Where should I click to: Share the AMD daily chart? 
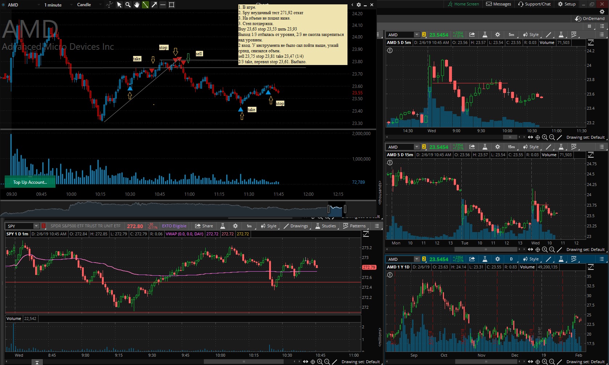tap(472, 259)
